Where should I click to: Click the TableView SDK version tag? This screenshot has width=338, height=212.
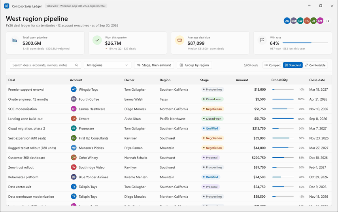point(76,6)
